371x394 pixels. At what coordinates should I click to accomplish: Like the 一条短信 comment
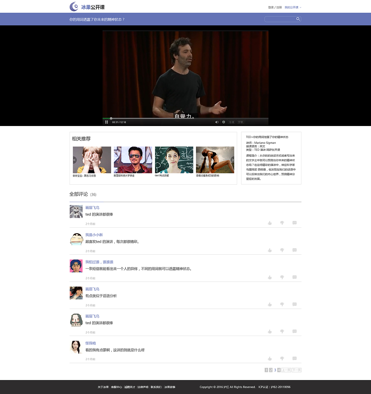(x=270, y=277)
